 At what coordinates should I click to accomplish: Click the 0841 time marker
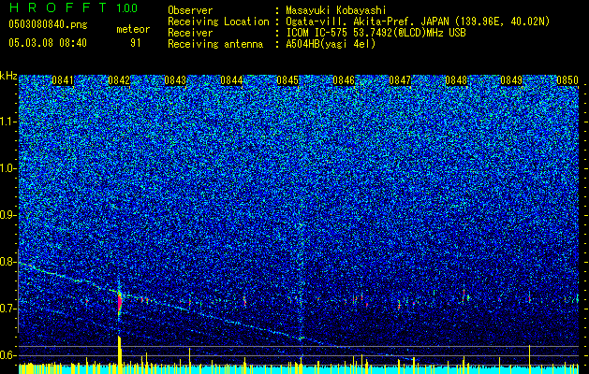click(x=63, y=80)
